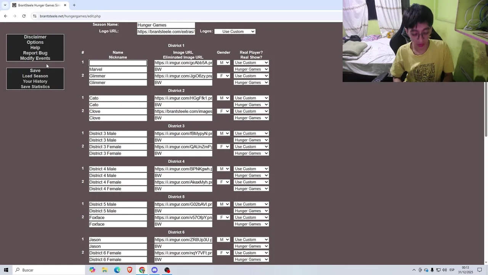488x275 pixels.
Task: Open the Disclaimer link
Action: click(x=35, y=37)
